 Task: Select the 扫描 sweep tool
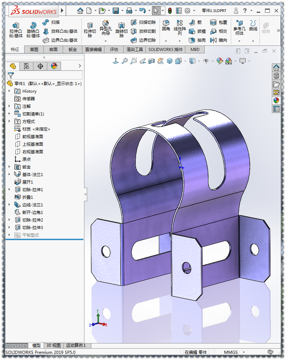(x=51, y=22)
